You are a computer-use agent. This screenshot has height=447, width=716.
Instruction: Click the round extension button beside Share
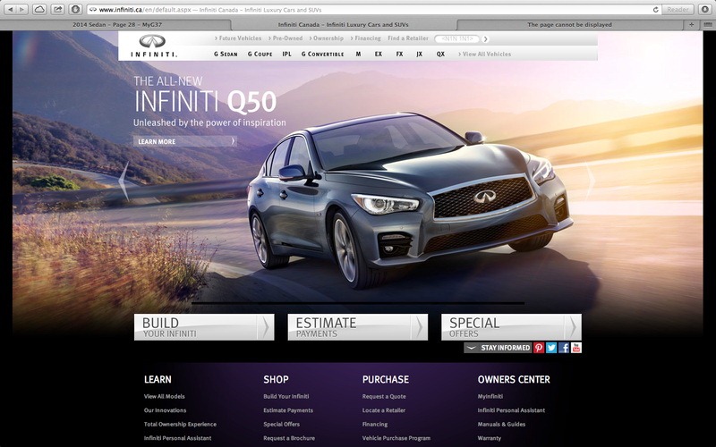(76, 9)
